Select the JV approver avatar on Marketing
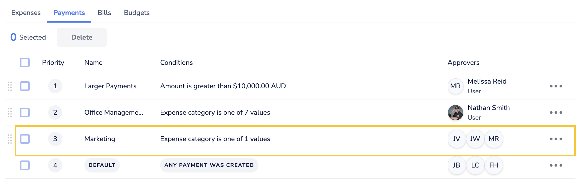 [456, 139]
